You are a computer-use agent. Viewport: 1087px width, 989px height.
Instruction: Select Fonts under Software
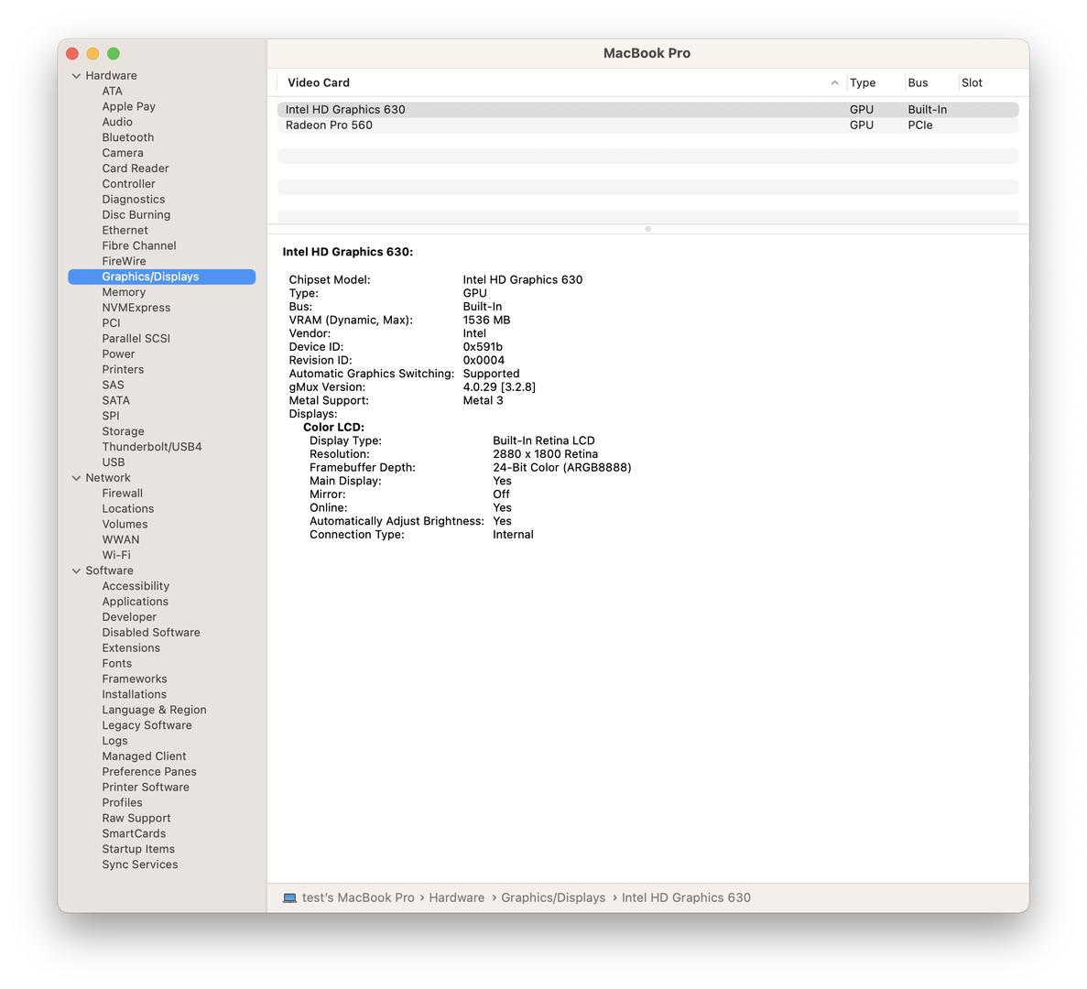116,664
